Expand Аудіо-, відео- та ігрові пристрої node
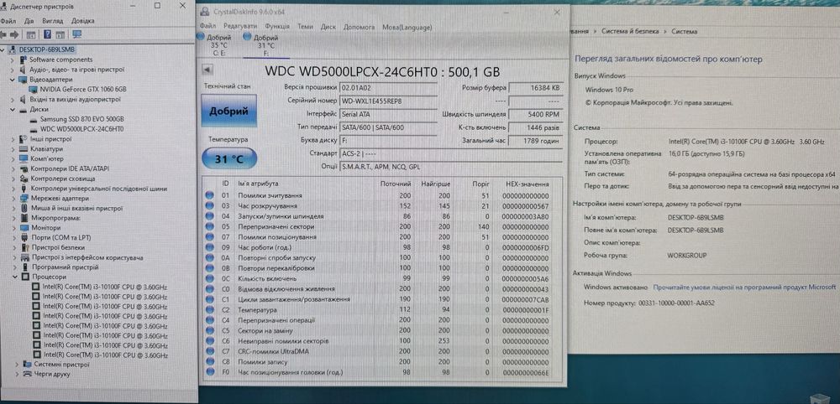Screen dimensions: 840x404 pyautogui.click(x=13, y=70)
